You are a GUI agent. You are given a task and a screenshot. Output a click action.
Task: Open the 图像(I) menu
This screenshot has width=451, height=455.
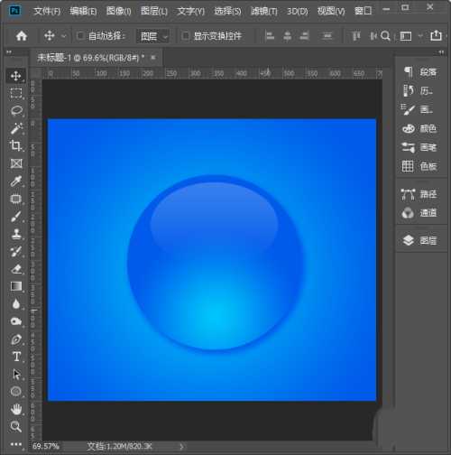point(119,12)
